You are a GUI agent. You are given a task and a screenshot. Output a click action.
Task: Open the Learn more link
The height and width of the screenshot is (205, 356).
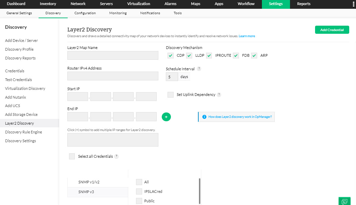tap(247, 35)
